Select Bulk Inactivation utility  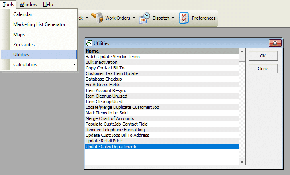101,62
